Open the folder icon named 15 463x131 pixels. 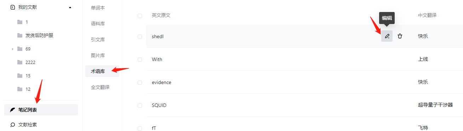click(20, 76)
